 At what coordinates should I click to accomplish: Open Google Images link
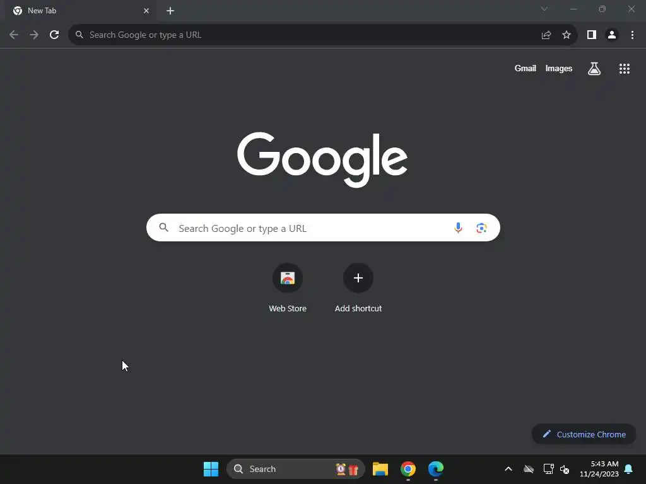(x=559, y=68)
